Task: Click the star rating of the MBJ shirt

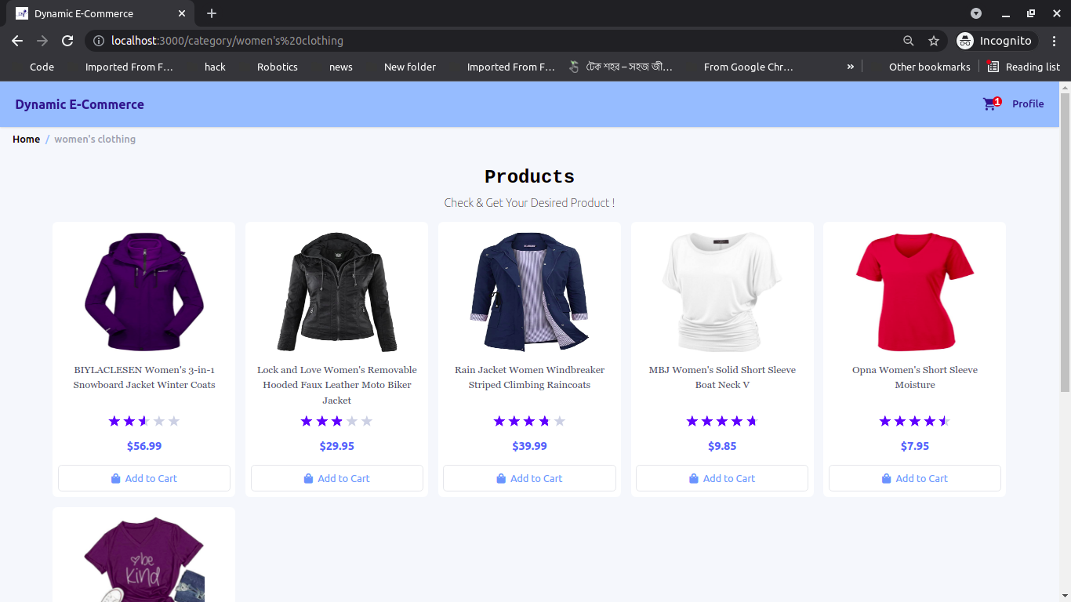Action: click(x=722, y=421)
